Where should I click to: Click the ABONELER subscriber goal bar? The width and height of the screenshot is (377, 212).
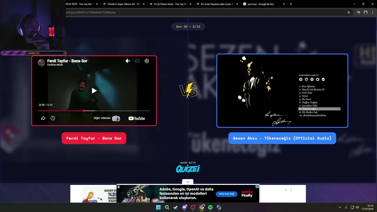[34, 53]
